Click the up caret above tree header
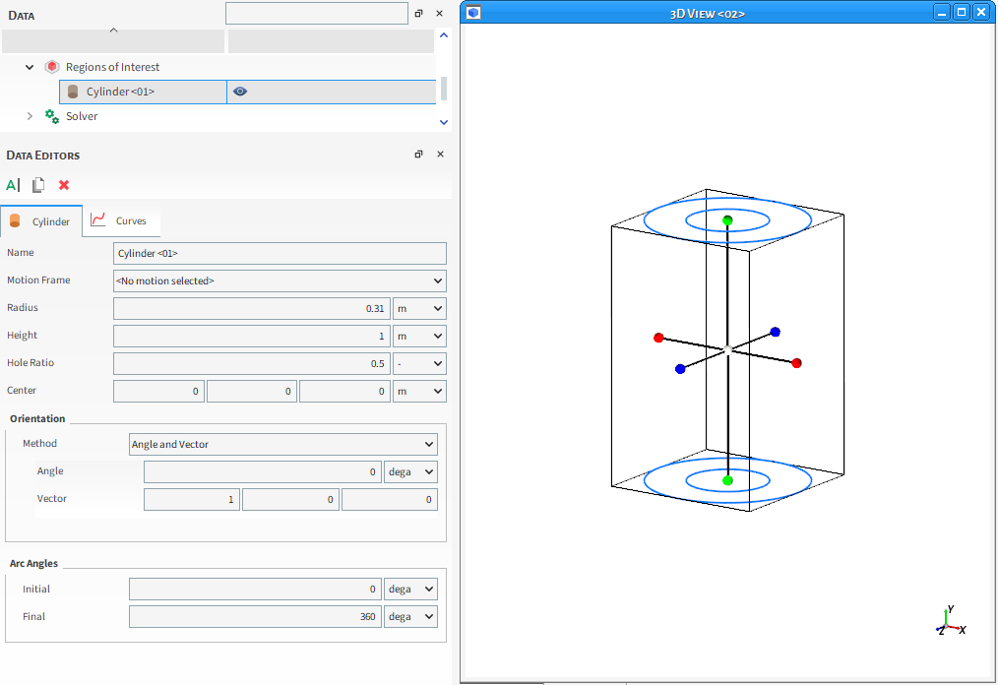Viewport: 998px width, 685px height. pos(113,30)
